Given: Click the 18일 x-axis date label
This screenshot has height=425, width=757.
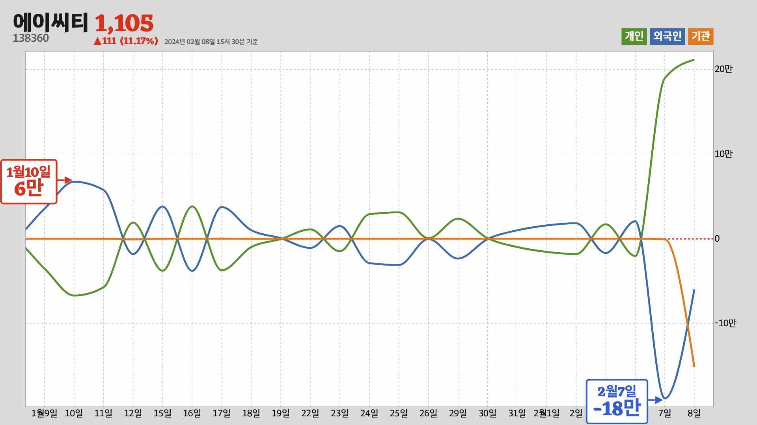Looking at the screenshot, I should coord(251,414).
